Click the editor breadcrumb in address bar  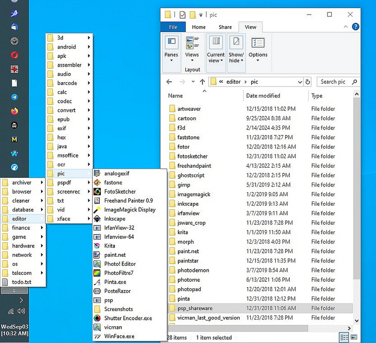(x=233, y=82)
